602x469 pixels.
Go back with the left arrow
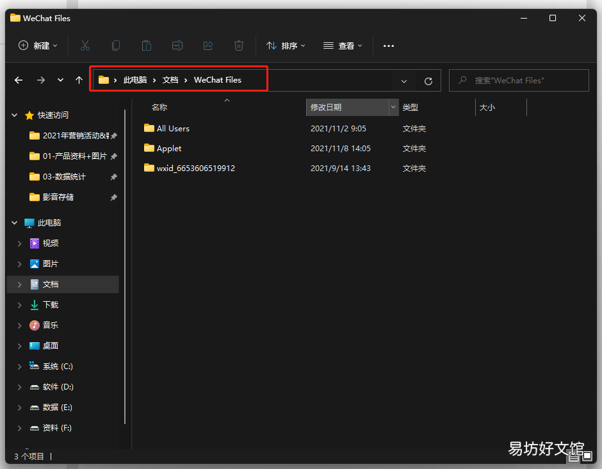coord(19,80)
